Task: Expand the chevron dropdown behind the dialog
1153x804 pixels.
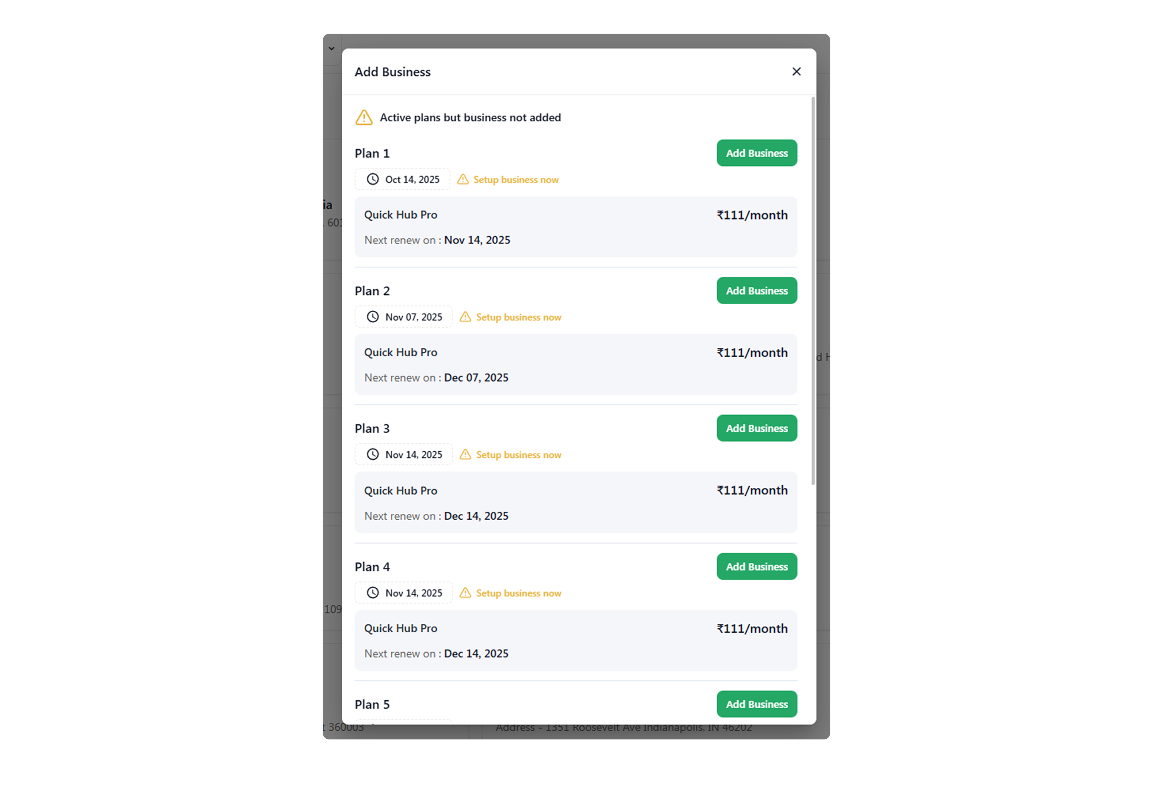Action: (331, 49)
